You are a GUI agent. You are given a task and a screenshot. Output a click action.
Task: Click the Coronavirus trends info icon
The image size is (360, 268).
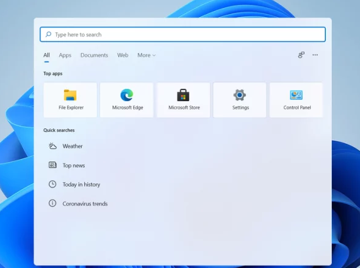pos(52,203)
